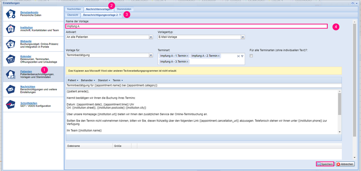Click the Nachrichten envelope icon
Screen dimensions: 361x171
12,89
